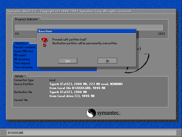This screenshot has height=137, width=182.
Task: Click the 'Destination file' details label
Action: 23,92
